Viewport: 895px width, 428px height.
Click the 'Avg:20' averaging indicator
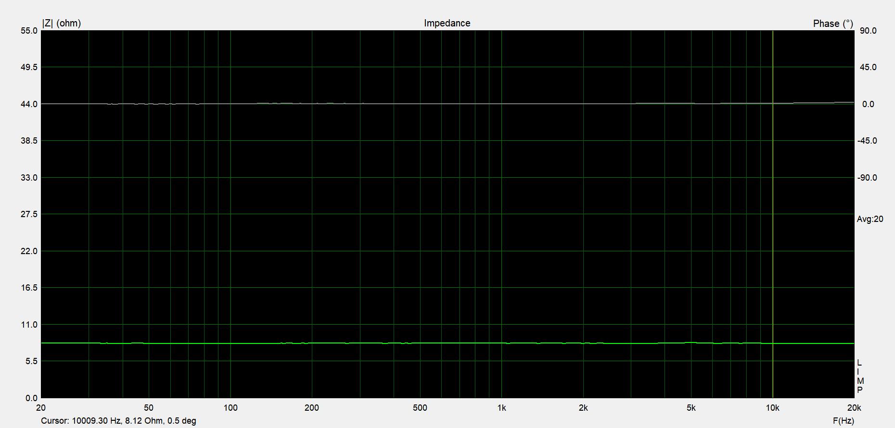pyautogui.click(x=870, y=219)
